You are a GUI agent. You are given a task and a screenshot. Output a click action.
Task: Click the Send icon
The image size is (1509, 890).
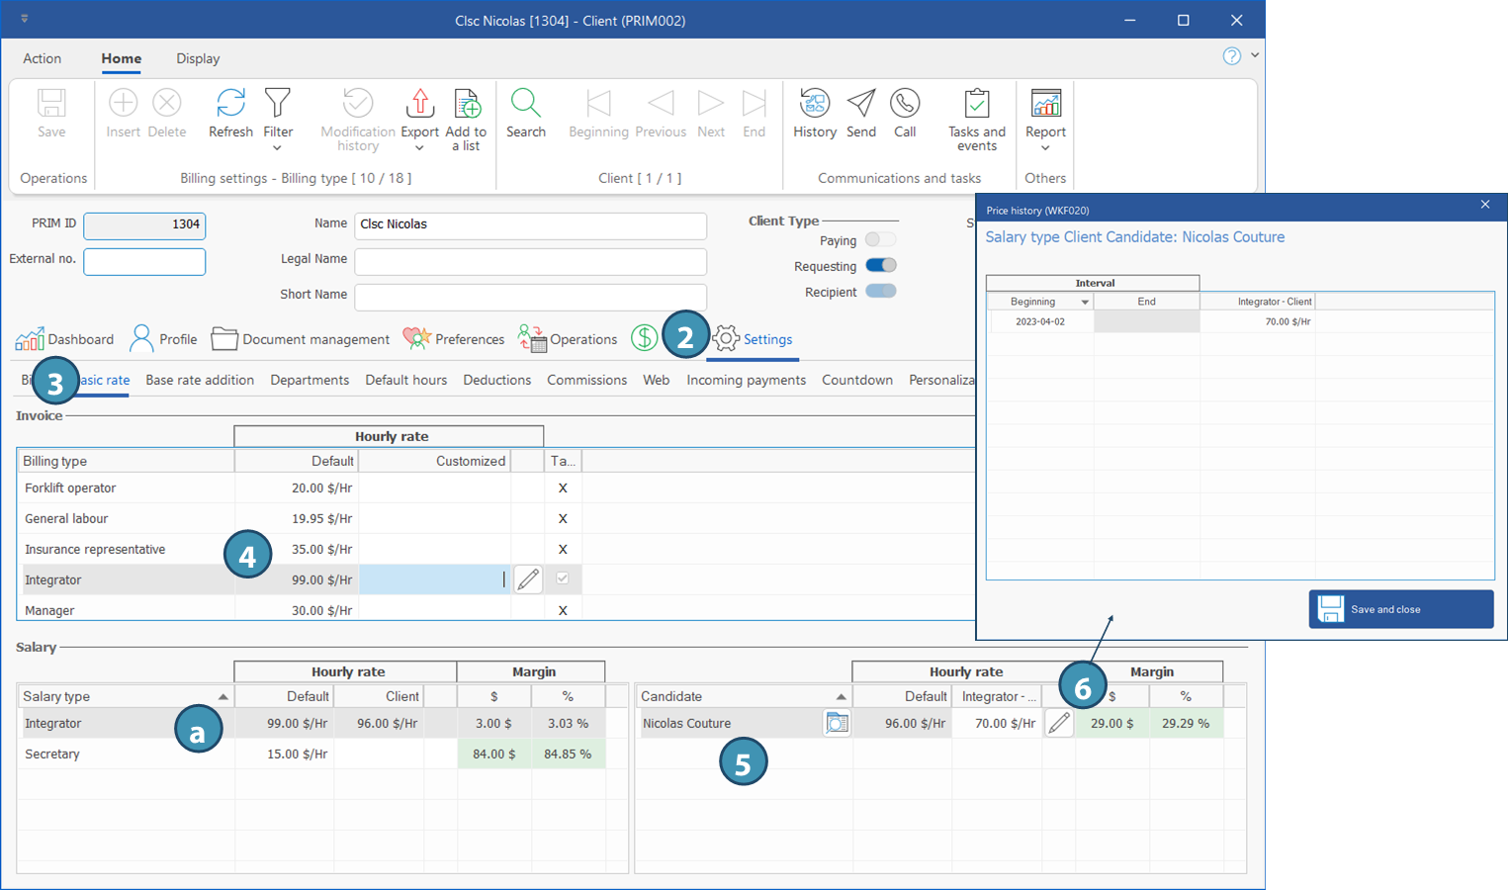(860, 104)
